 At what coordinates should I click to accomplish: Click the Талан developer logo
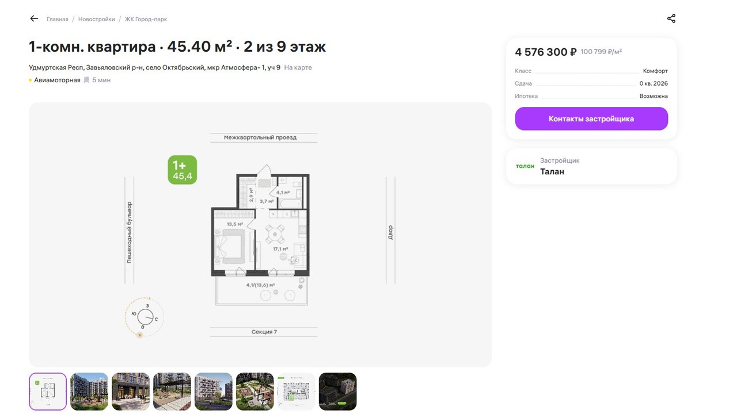pos(525,166)
